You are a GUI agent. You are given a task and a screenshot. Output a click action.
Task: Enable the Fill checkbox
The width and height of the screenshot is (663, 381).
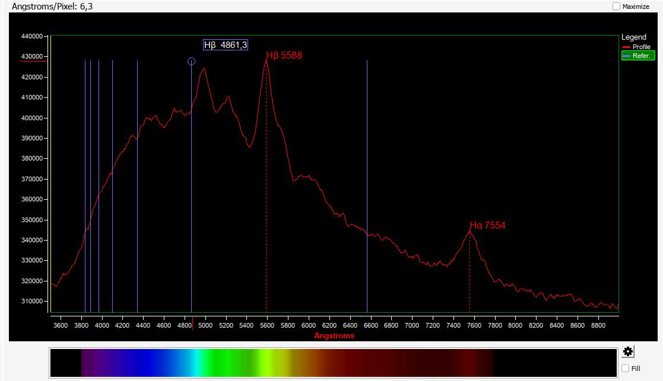(x=626, y=369)
